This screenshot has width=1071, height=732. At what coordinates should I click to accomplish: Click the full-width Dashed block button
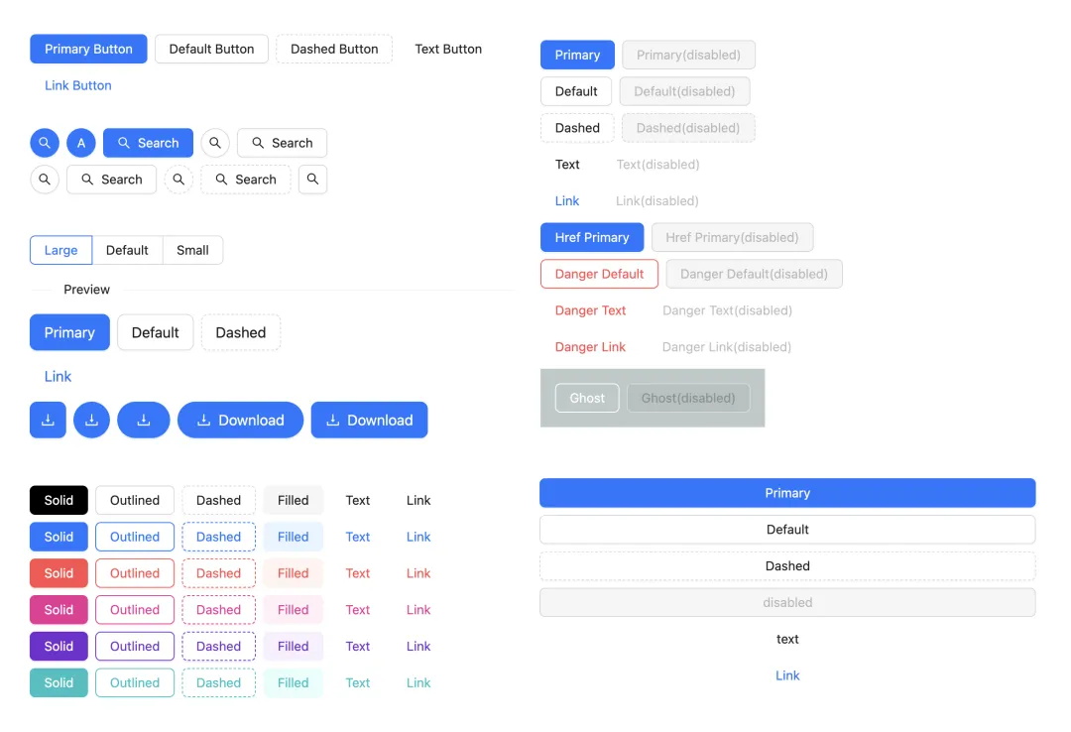(787, 566)
